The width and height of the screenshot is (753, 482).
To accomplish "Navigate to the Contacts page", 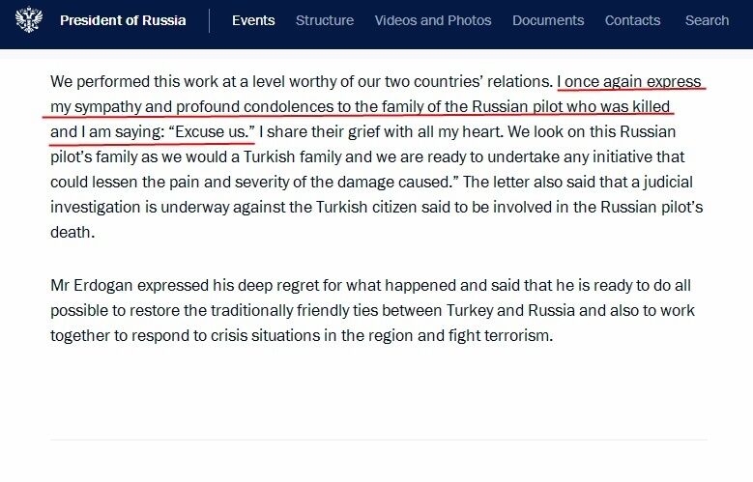I will (x=633, y=20).
